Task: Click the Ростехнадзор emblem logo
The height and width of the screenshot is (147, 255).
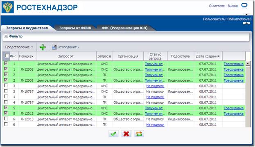Action: (x=8, y=7)
